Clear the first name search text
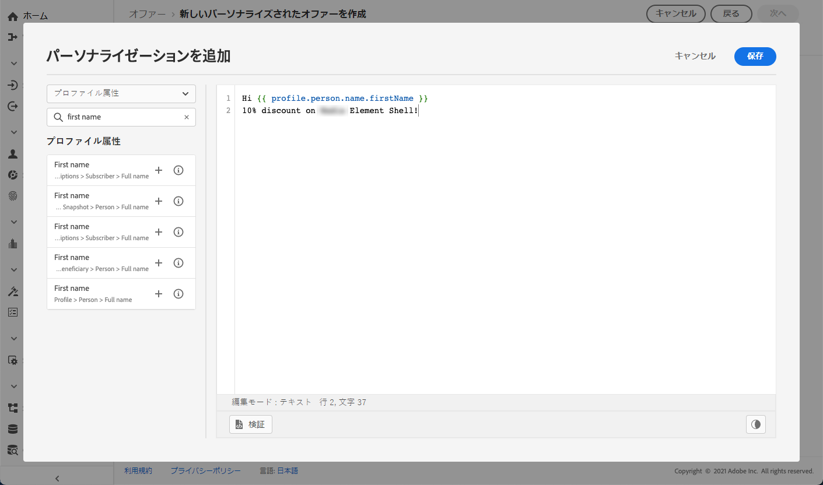Screen dimensions: 823x485 pos(187,117)
